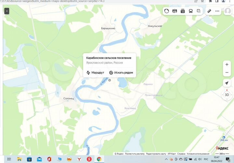Viewport: 234px width, 163px height.
Task: Open the © Яндекс copyright link
Action: (x=119, y=154)
